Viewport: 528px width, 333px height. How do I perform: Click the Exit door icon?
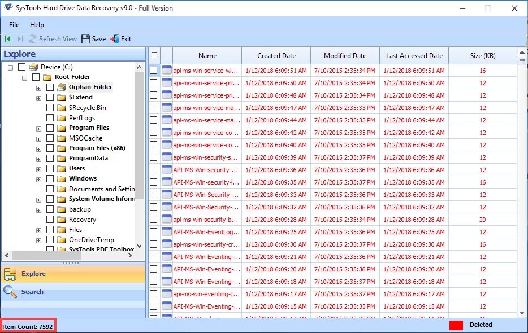tap(115, 39)
